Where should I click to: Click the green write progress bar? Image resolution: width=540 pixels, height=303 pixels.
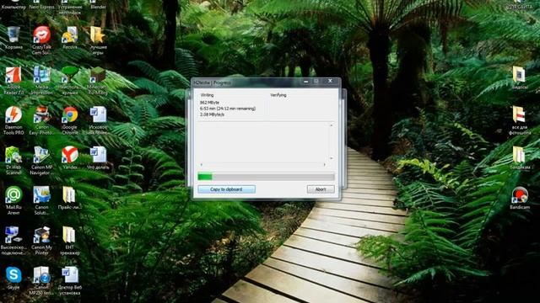(x=266, y=177)
